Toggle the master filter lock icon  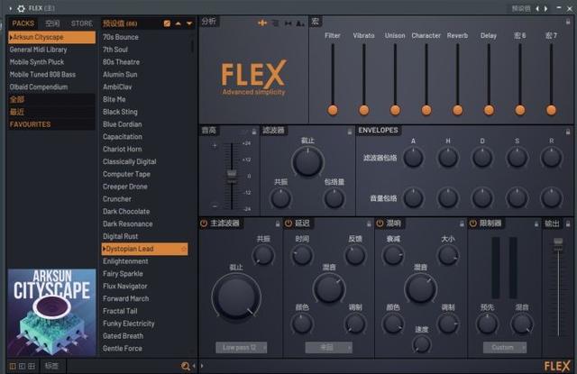click(x=278, y=223)
